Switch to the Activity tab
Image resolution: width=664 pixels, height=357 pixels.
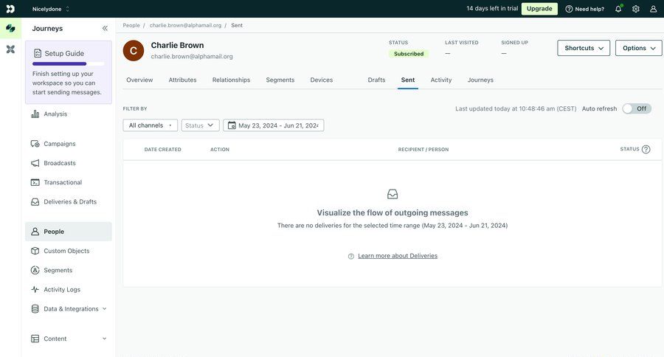[441, 80]
